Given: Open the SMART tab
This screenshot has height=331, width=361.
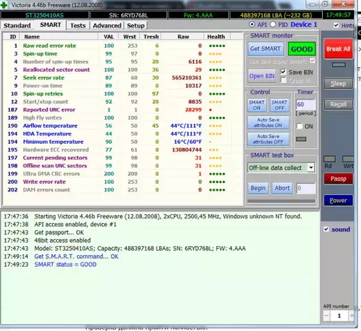Looking at the screenshot, I should (51, 25).
